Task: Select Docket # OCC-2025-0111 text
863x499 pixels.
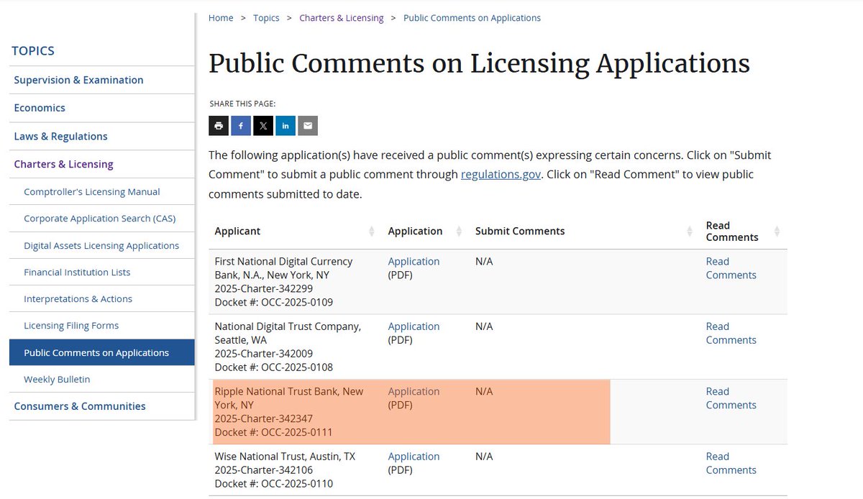Action: (274, 432)
